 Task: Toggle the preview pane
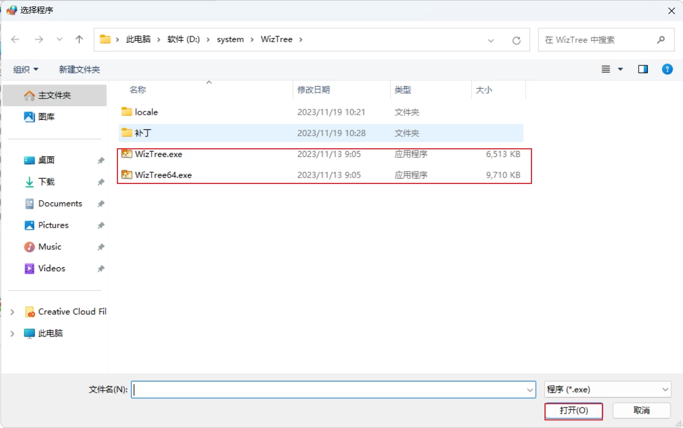(643, 69)
